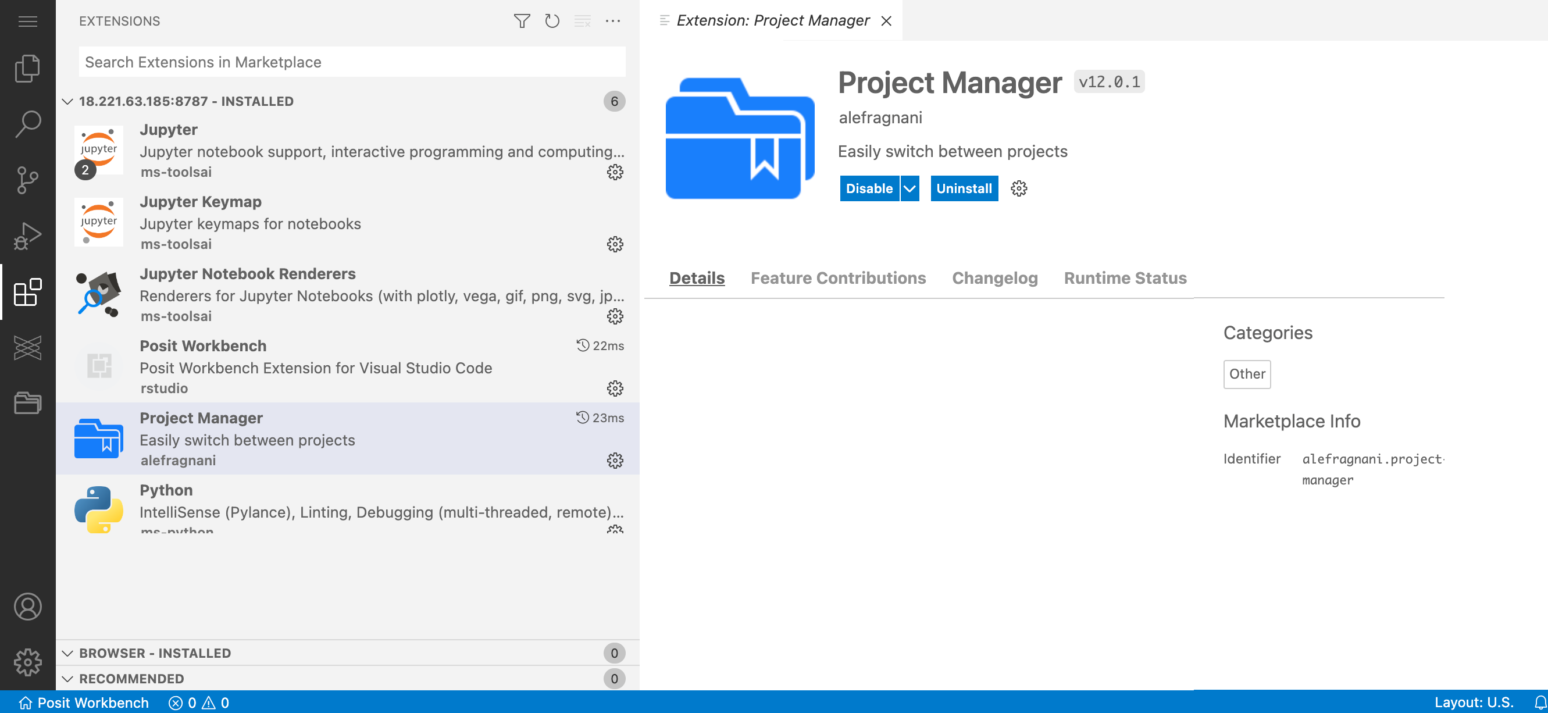Viewport: 1548px width, 713px height.
Task: Click the Disable button
Action: point(869,188)
